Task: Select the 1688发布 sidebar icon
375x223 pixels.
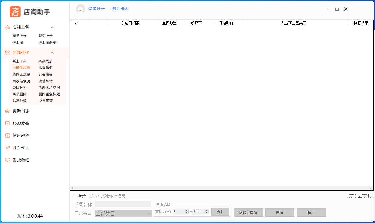Action: (x=7, y=123)
